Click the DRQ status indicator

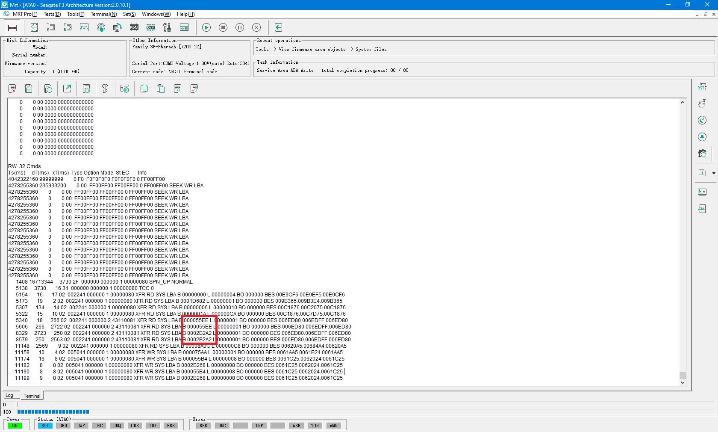click(x=117, y=426)
